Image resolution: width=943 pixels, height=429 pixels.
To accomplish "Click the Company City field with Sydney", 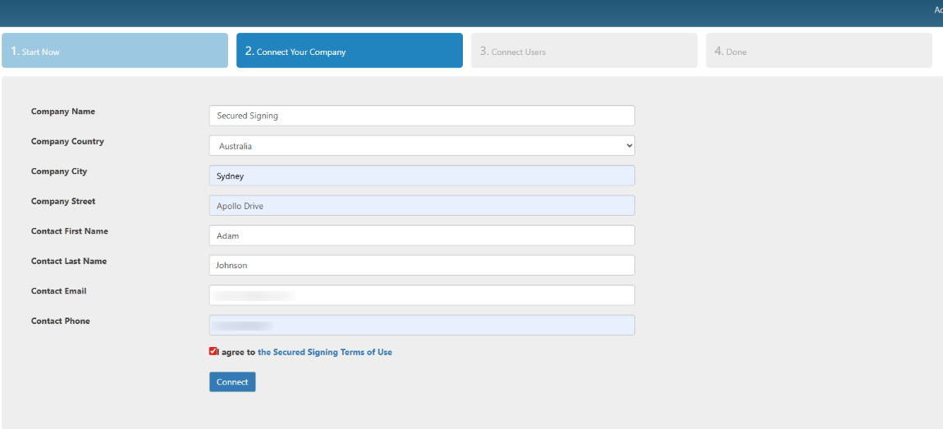I will point(422,176).
